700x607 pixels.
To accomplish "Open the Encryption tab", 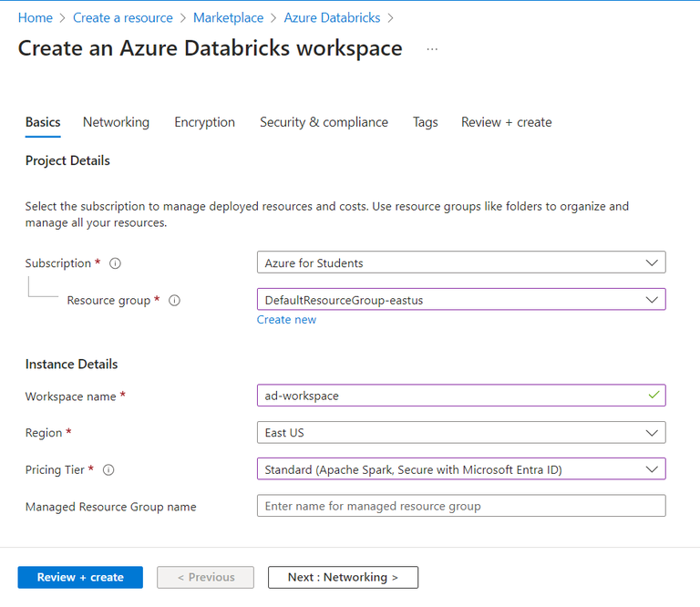I will point(204,122).
